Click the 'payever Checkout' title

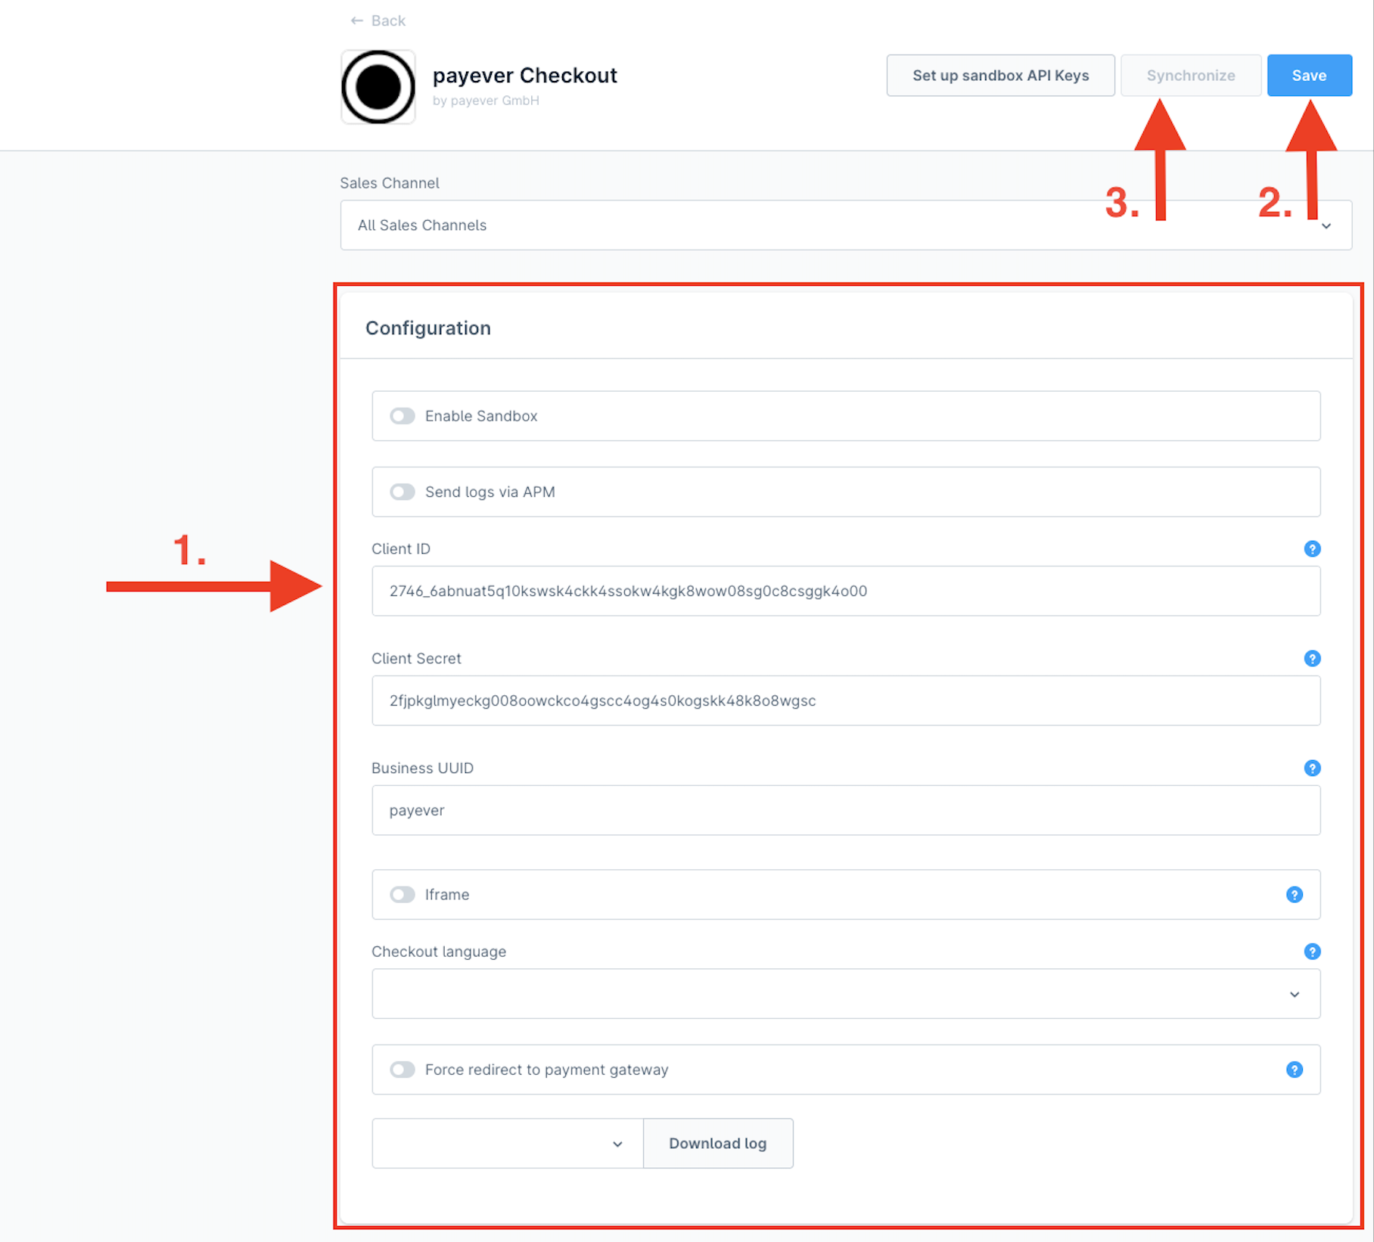point(525,76)
